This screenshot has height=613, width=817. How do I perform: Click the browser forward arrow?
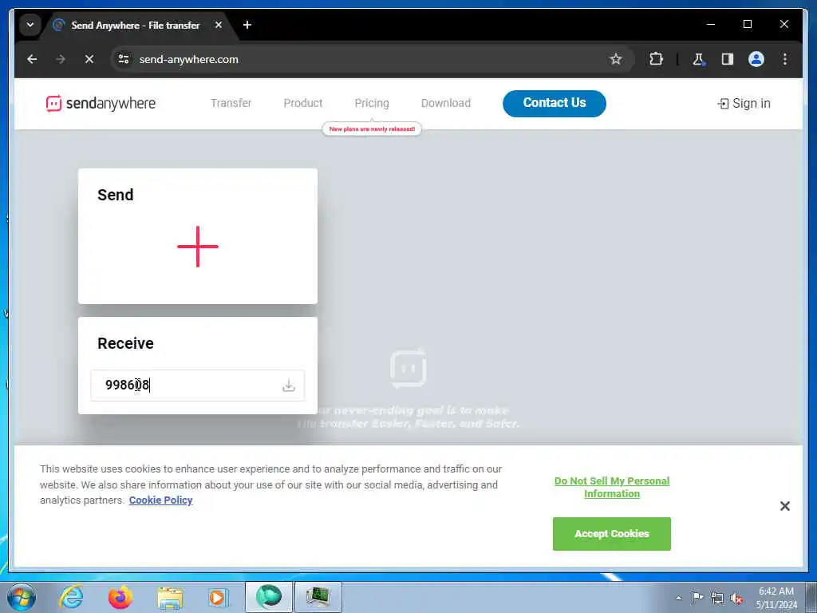[x=61, y=59]
